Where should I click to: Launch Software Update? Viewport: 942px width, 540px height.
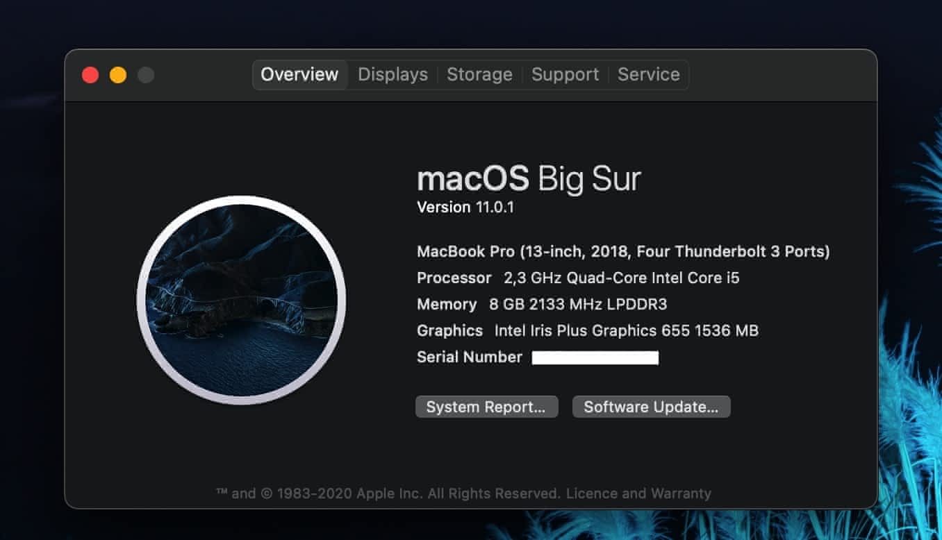651,407
